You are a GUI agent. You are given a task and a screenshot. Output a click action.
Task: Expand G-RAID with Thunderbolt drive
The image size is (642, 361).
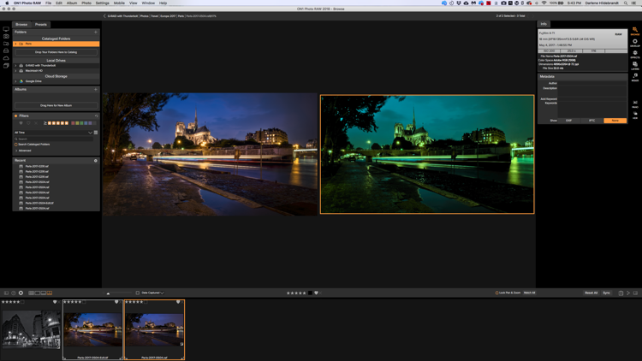click(x=16, y=66)
